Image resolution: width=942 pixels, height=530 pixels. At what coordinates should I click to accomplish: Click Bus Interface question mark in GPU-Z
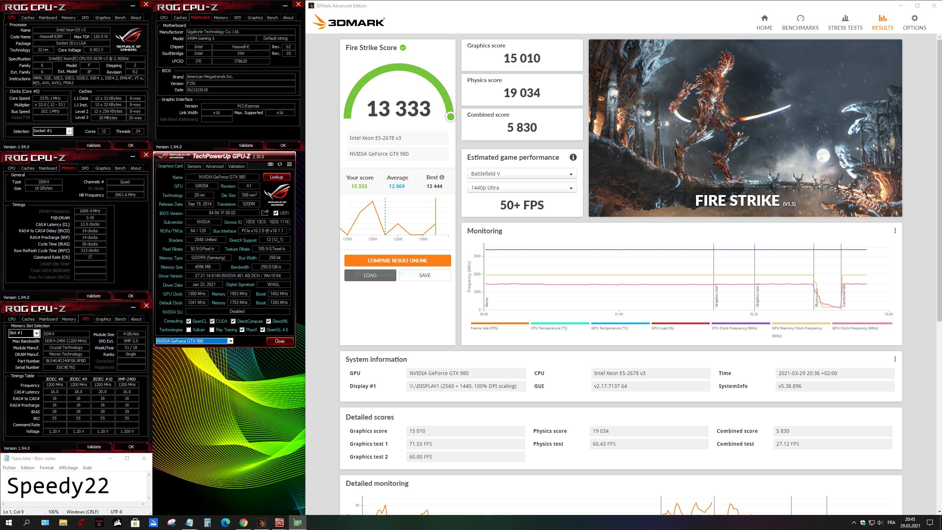click(289, 231)
